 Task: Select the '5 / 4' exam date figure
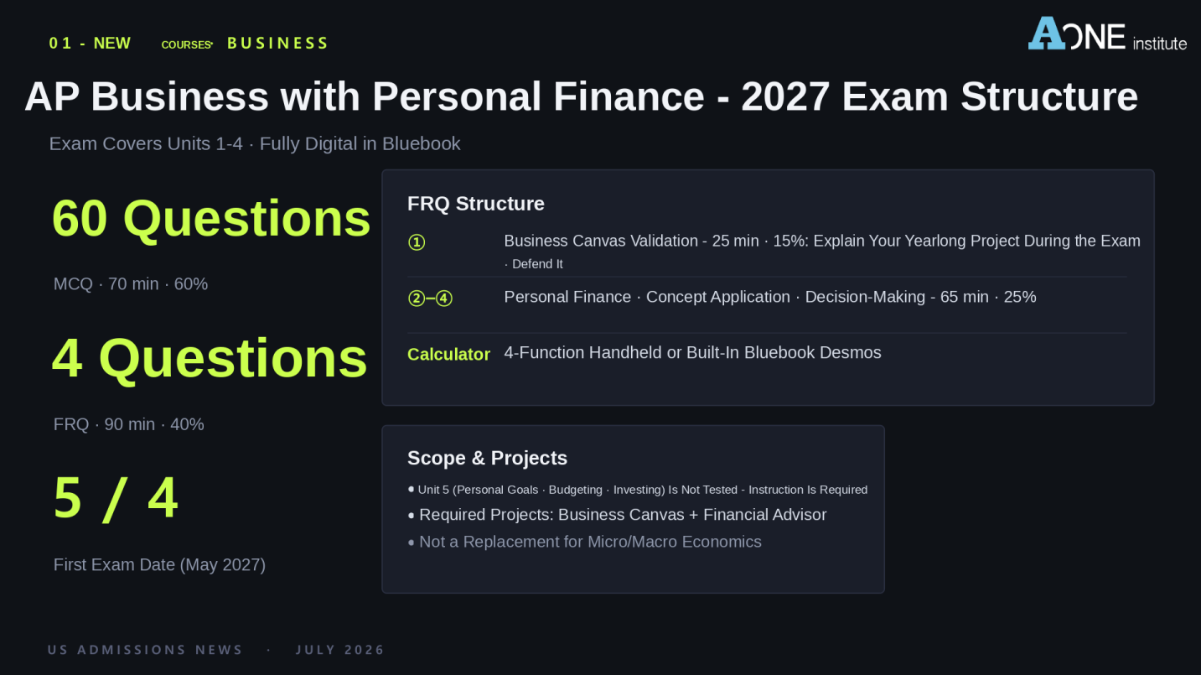click(116, 498)
